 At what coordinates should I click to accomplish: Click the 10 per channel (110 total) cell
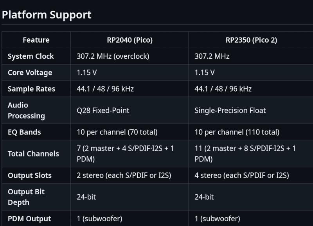click(x=237, y=132)
